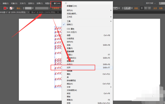Click the search magnifier field at top right

pos(162,3)
